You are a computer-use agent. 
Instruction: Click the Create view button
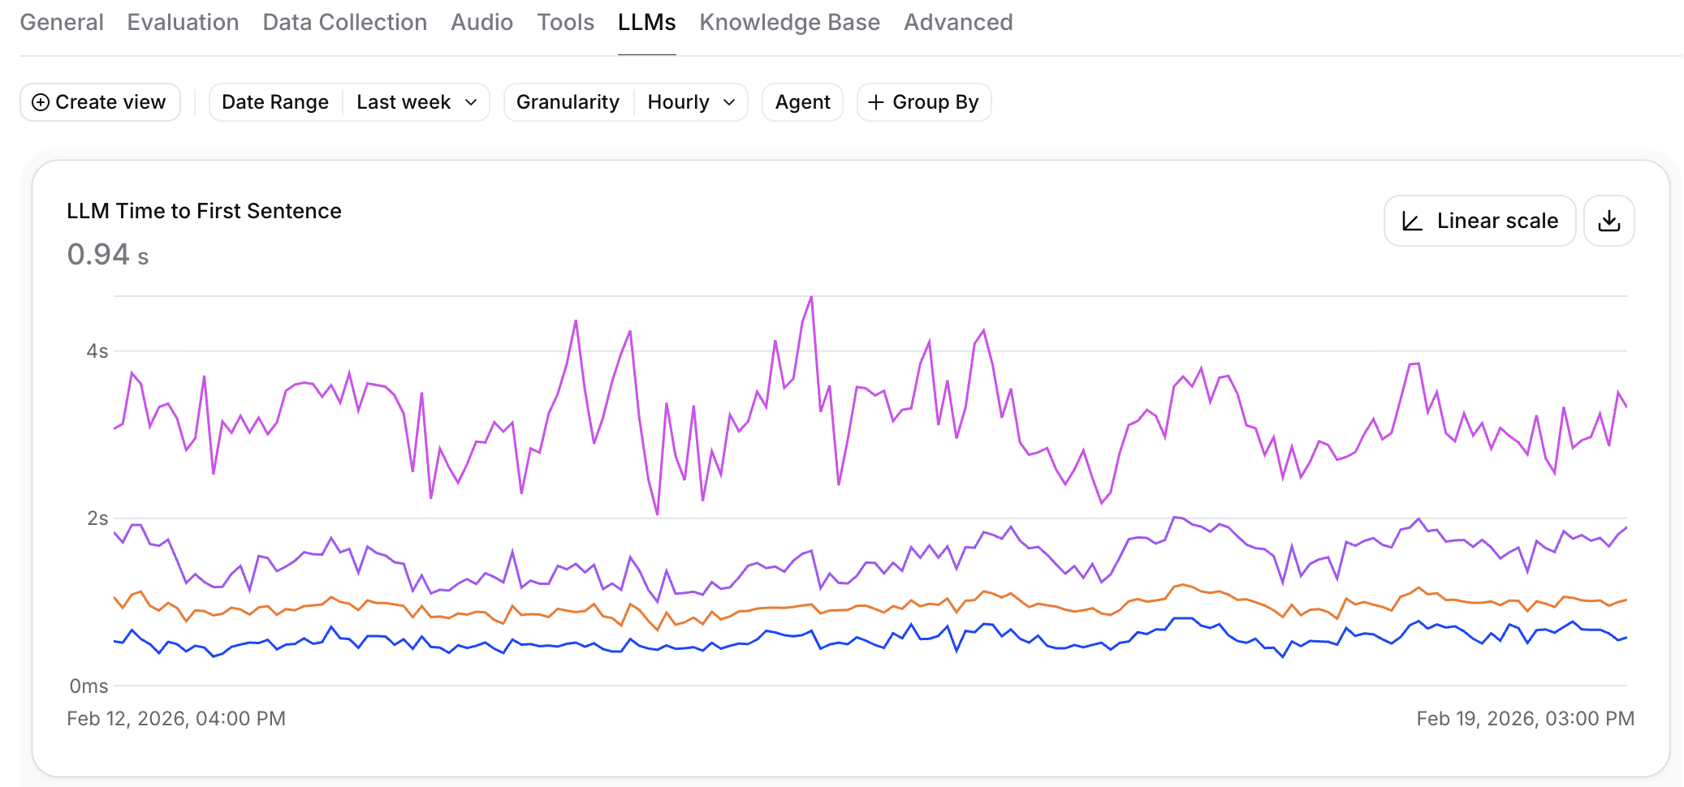(x=99, y=102)
